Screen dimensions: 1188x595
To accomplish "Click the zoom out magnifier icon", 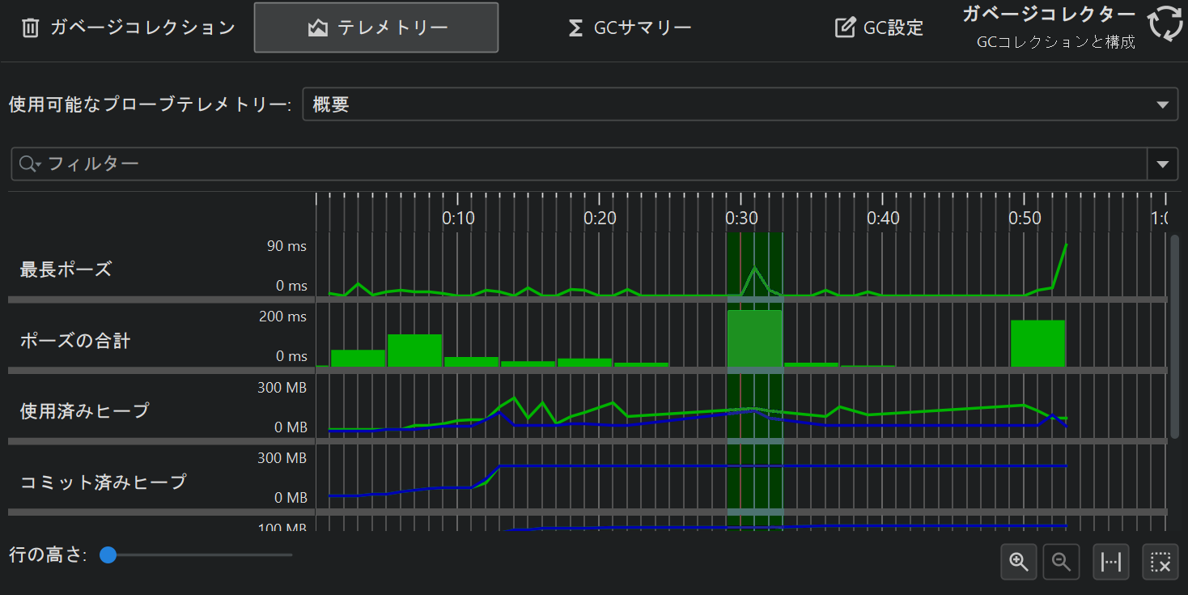I will [x=1062, y=562].
